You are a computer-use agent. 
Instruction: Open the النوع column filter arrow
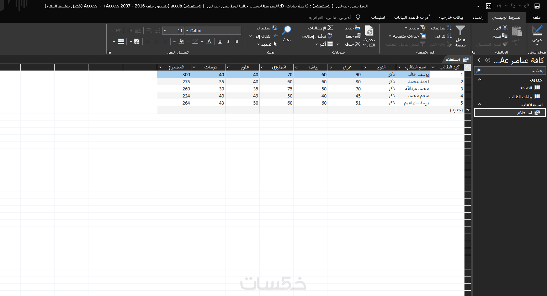tap(365, 67)
